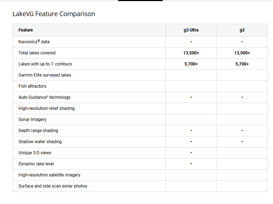The width and height of the screenshot is (273, 204).
Task: Select High-resolution relief shading row
Action: coord(140,108)
